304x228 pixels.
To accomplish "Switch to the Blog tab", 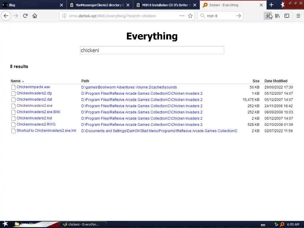I will point(33,5).
